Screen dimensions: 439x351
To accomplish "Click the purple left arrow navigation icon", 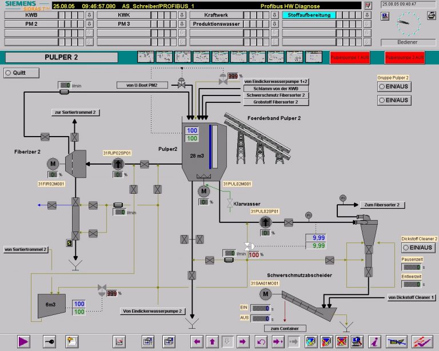I will pos(198,341).
